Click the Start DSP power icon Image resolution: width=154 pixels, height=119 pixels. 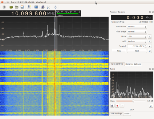tap(4, 7)
